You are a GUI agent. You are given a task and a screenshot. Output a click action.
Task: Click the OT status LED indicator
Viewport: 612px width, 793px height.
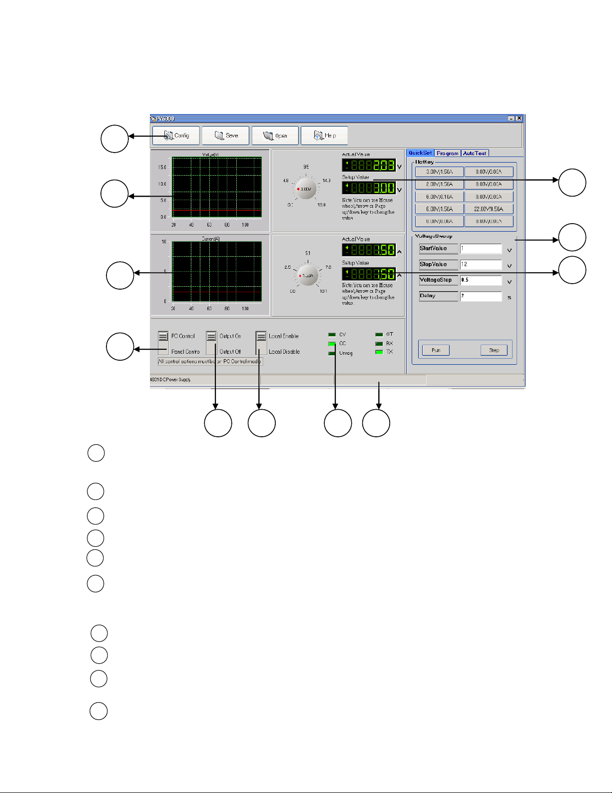pyautogui.click(x=379, y=335)
